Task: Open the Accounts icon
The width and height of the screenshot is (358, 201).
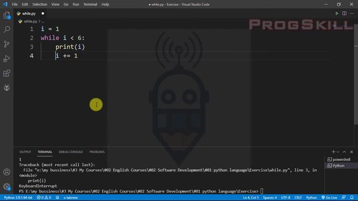Action: tap(7, 172)
